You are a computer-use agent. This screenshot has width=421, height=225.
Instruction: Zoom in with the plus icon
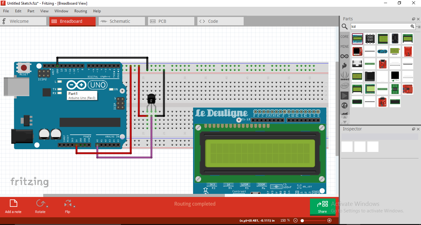329,220
